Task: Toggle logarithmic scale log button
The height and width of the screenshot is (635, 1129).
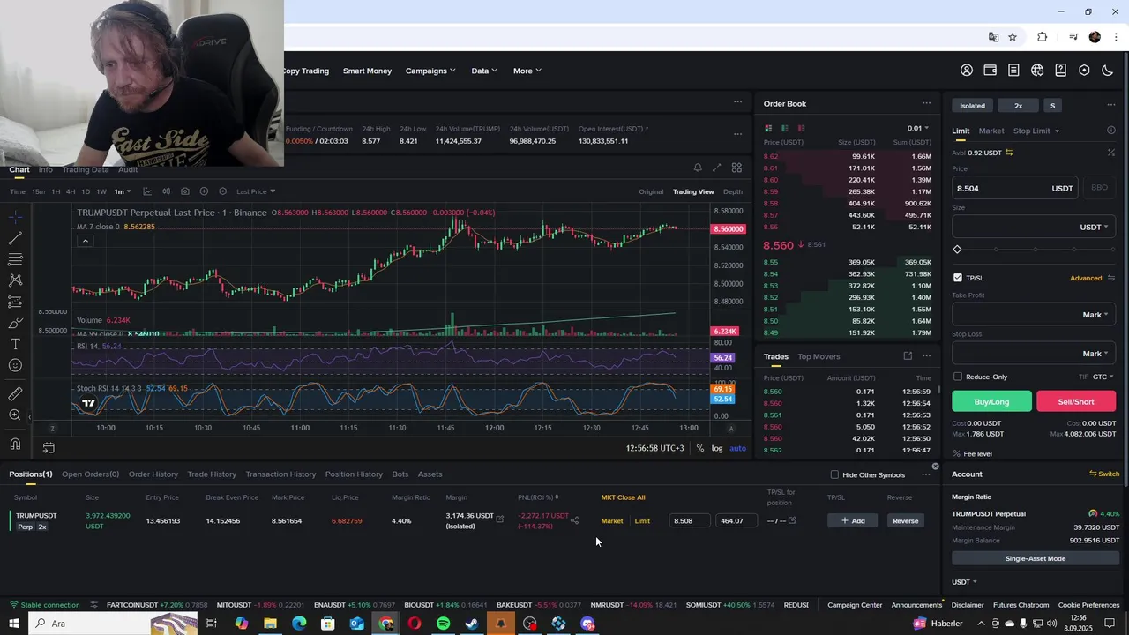Action: (x=717, y=448)
